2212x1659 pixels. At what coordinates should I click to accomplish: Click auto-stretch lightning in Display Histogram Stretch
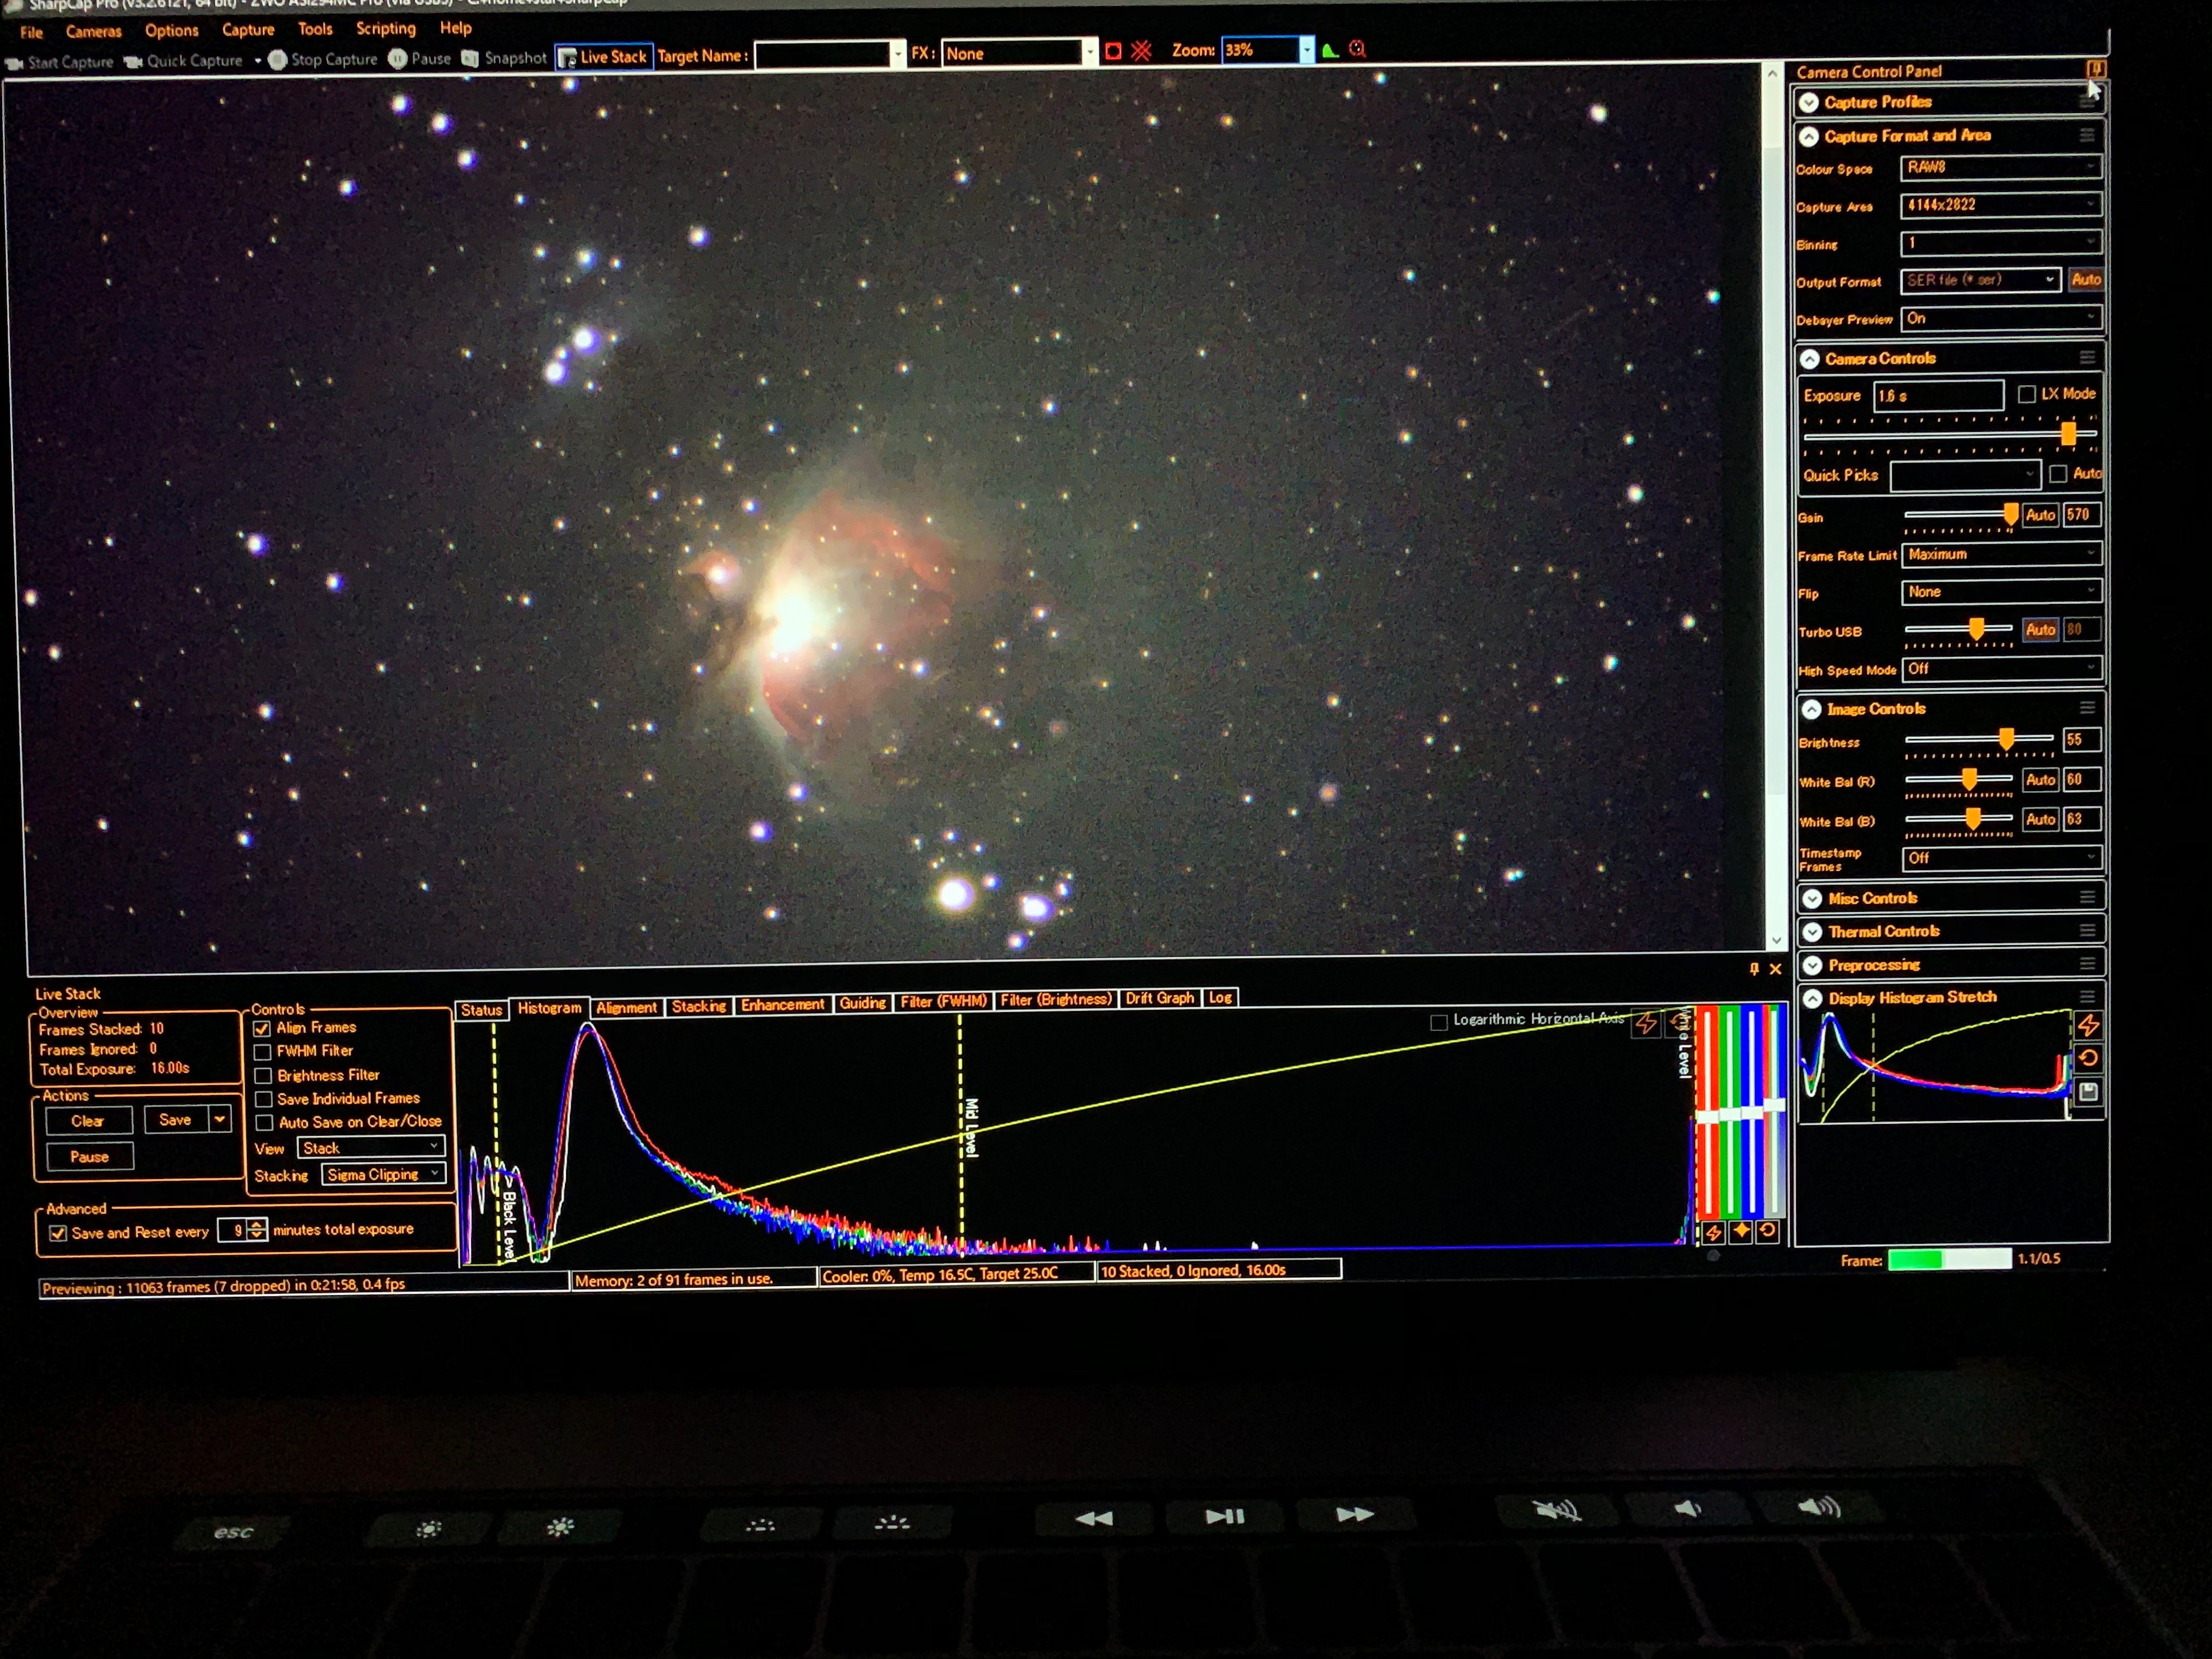click(x=2088, y=1025)
